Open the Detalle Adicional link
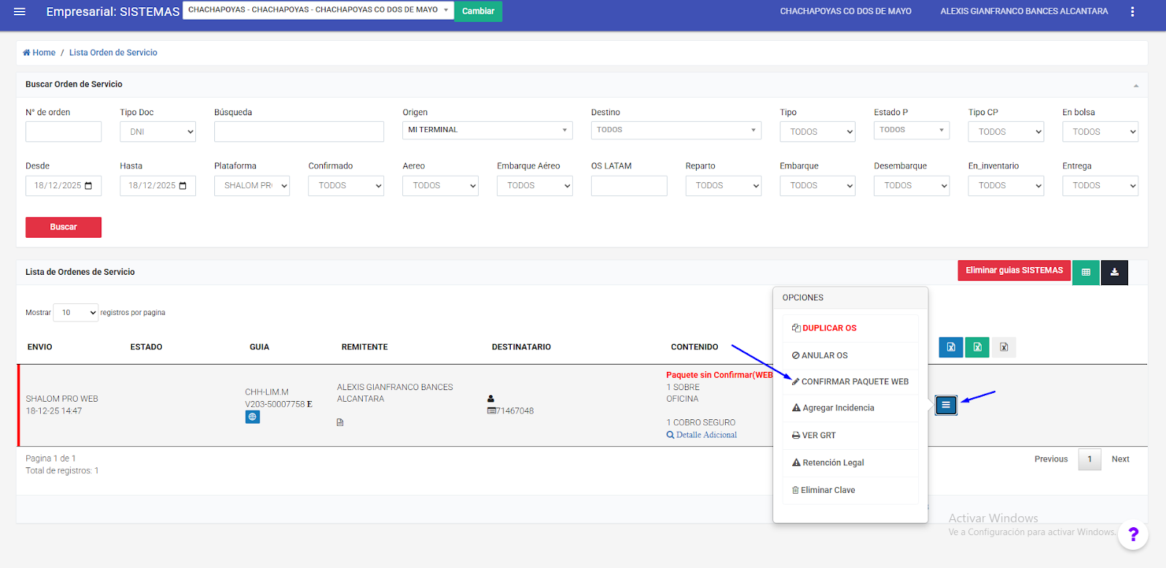The height and width of the screenshot is (568, 1166). 705,435
